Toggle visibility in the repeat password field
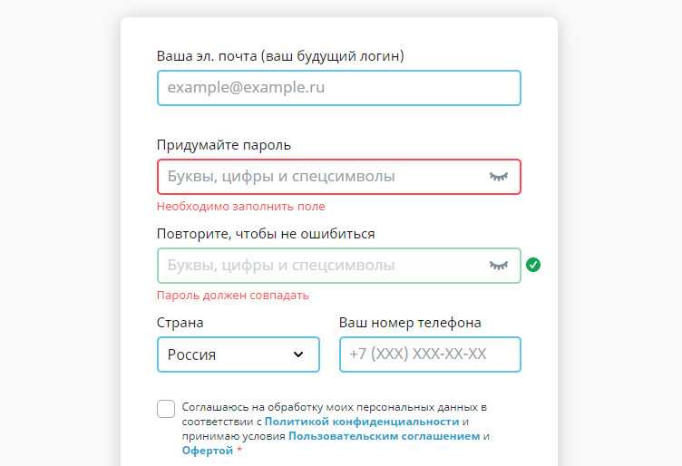The width and height of the screenshot is (682, 466). (x=499, y=266)
